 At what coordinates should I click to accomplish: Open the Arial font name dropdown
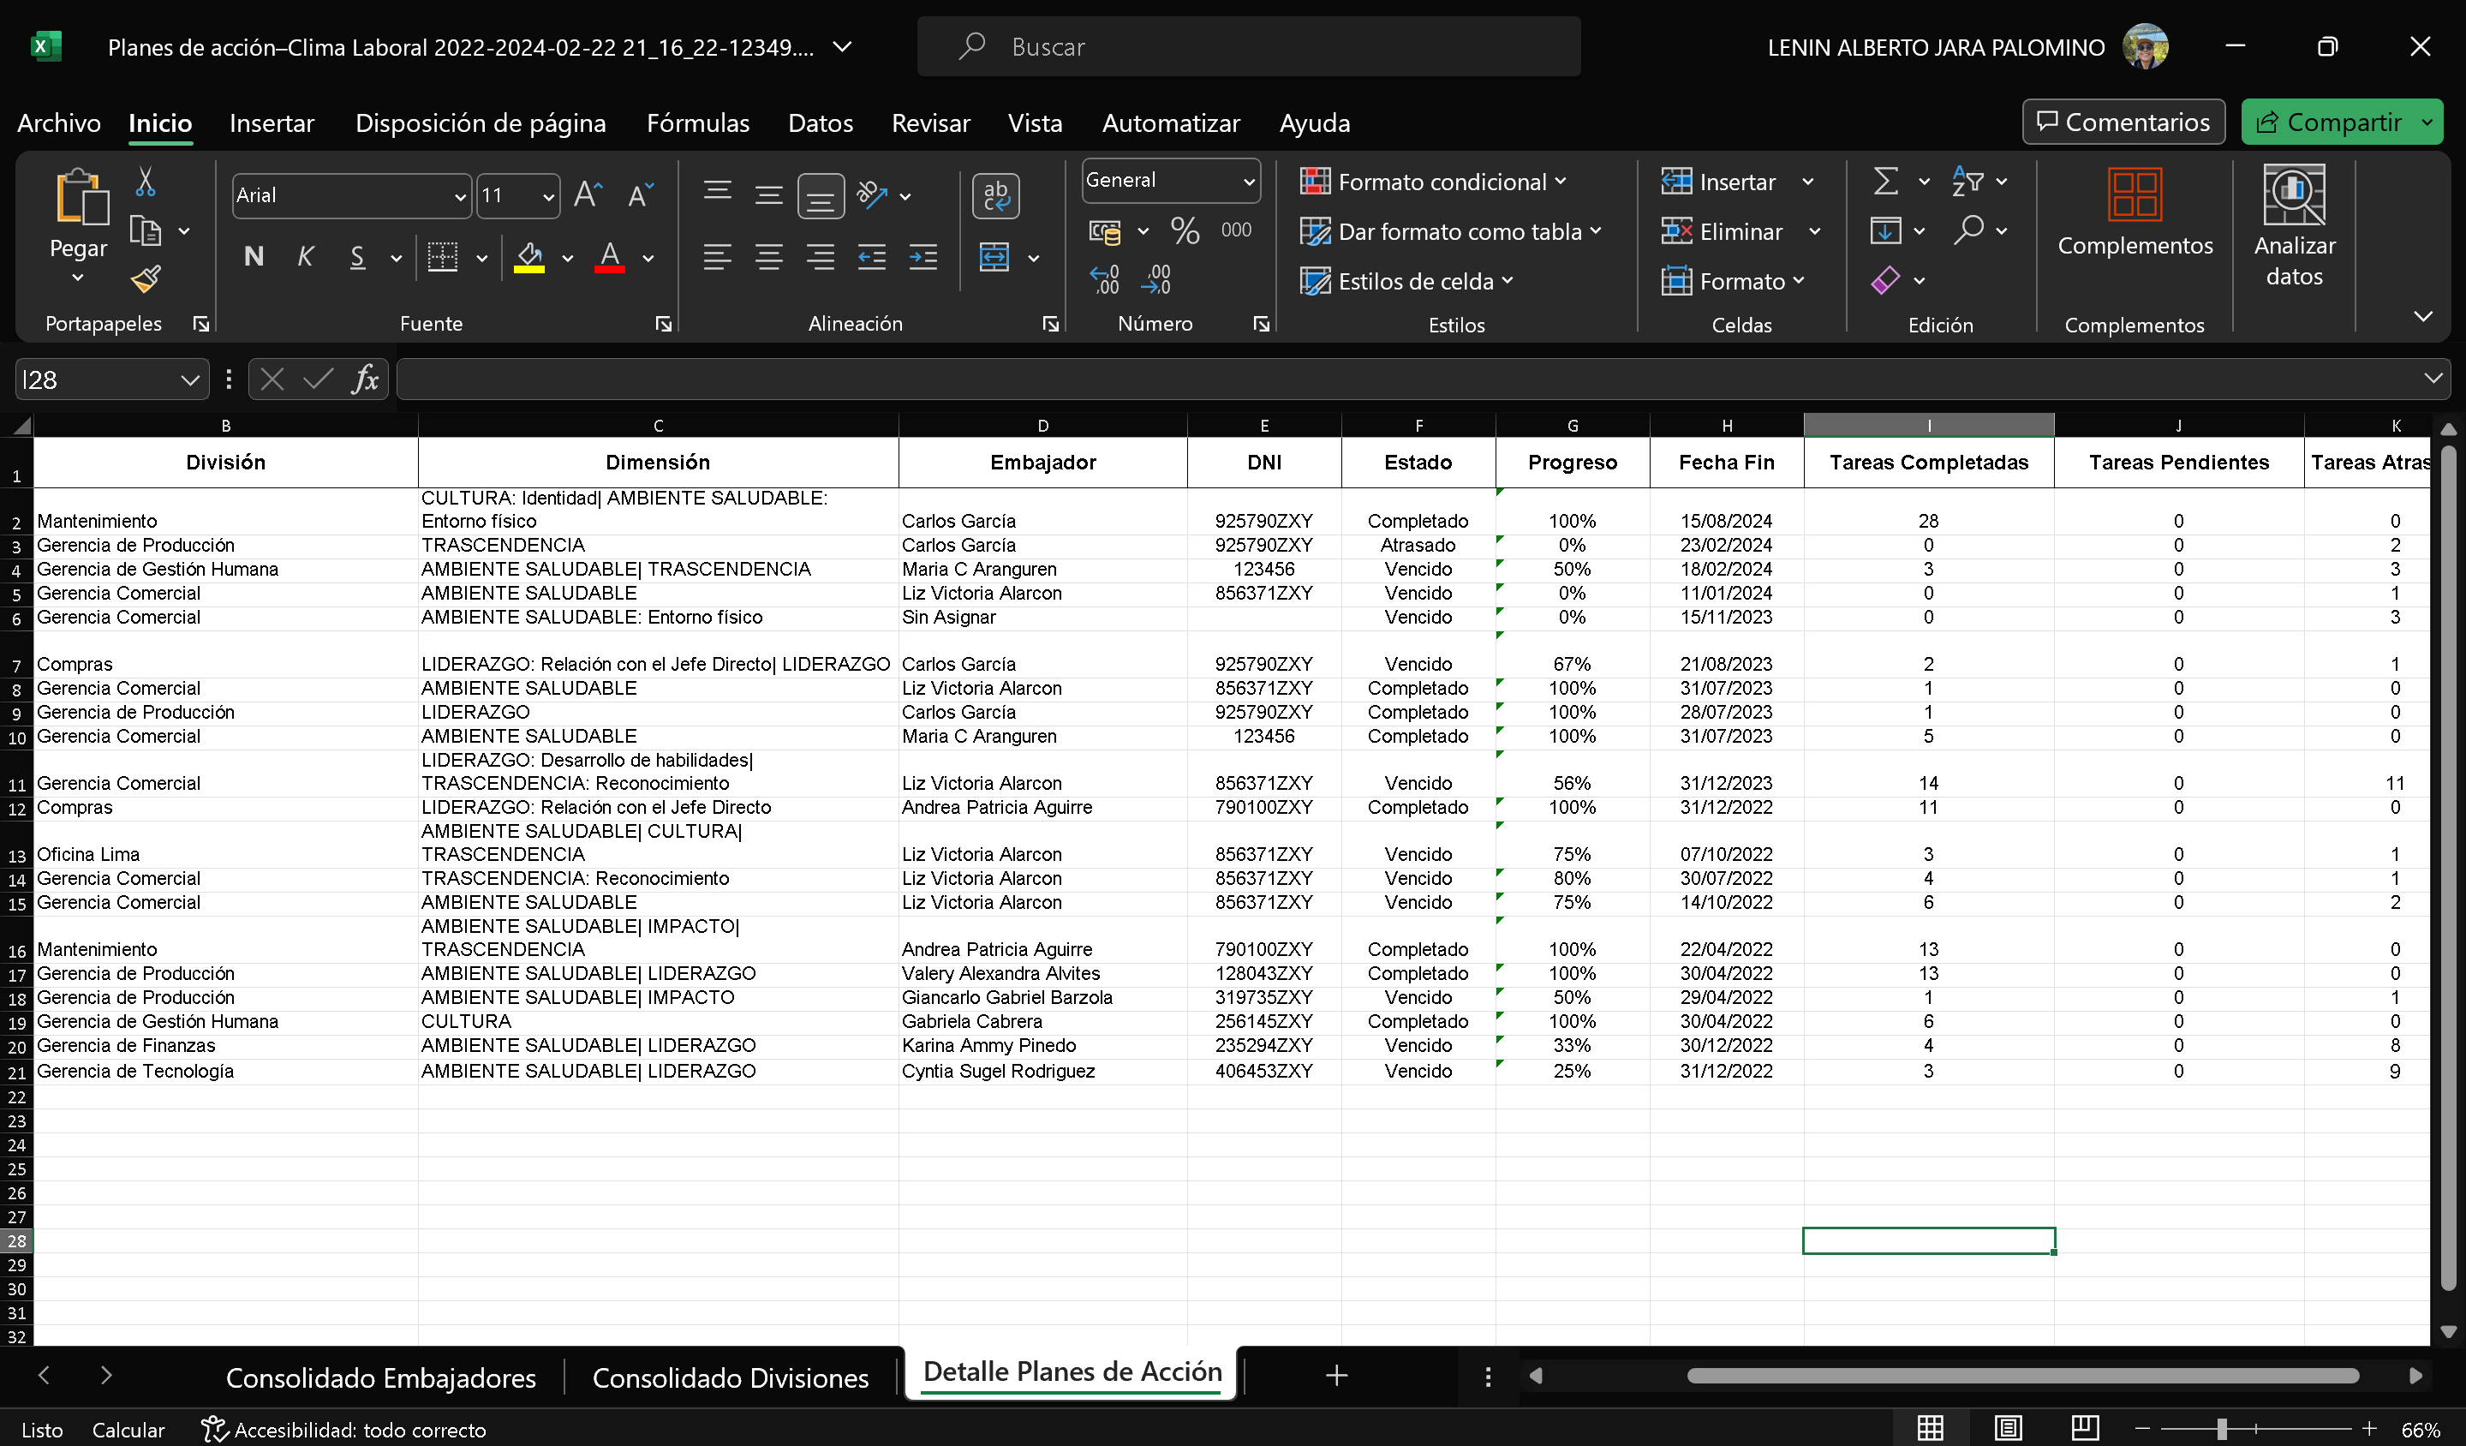pyautogui.click(x=460, y=197)
